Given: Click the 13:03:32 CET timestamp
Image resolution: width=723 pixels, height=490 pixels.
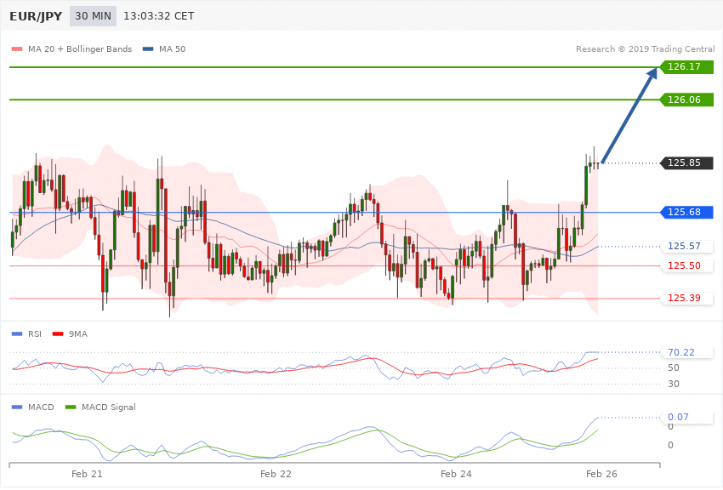Looking at the screenshot, I should 158,16.
